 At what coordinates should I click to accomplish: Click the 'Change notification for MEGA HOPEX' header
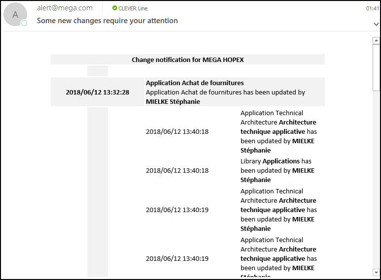(187, 60)
